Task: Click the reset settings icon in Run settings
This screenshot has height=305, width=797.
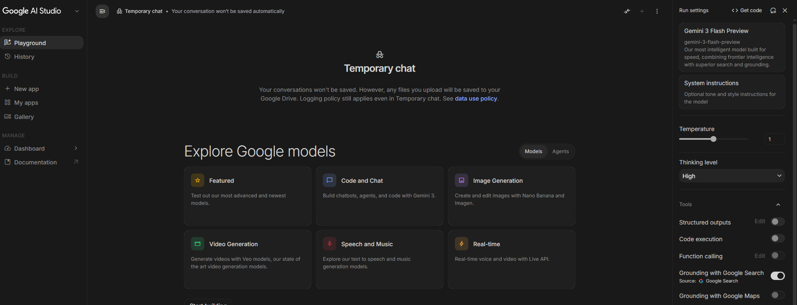Action: click(x=773, y=10)
